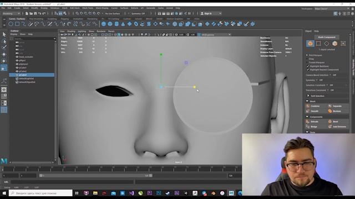
Task: Click the NURBS circle shelf icon
Action: 11,24
